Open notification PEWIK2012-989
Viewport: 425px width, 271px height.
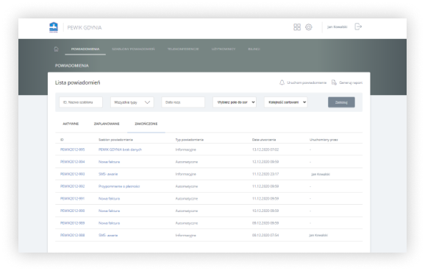tap(72, 223)
